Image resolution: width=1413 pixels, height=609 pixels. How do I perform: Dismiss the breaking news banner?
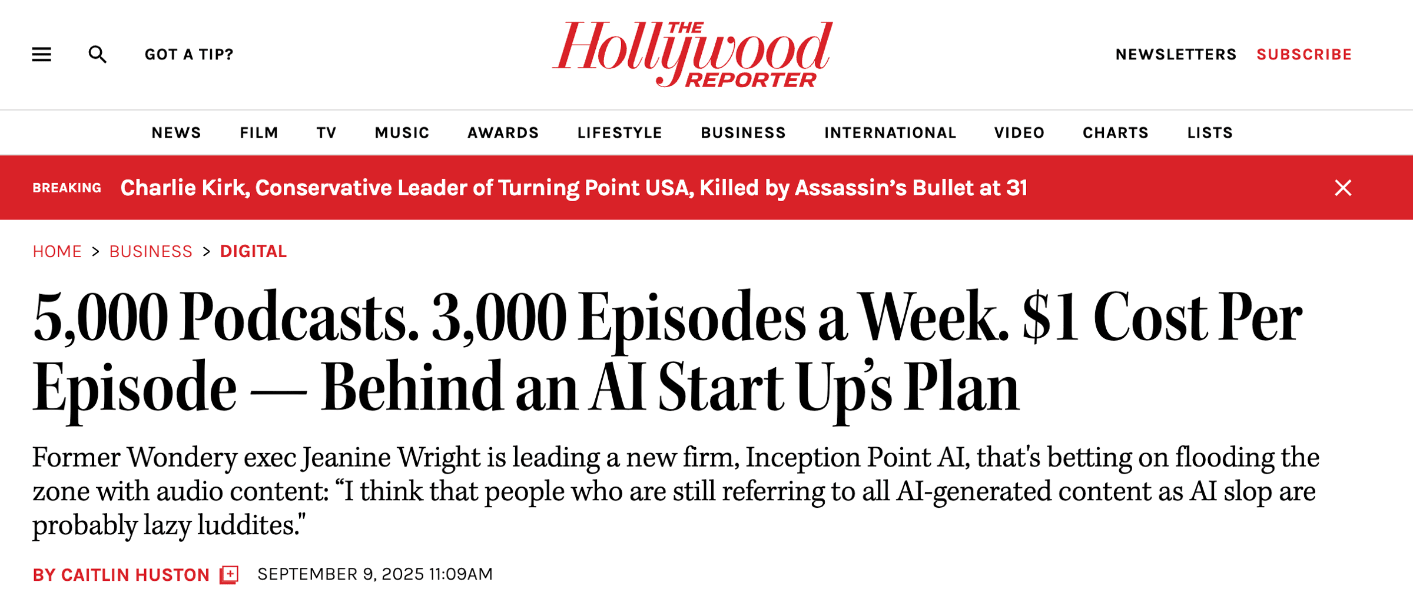[x=1343, y=188]
